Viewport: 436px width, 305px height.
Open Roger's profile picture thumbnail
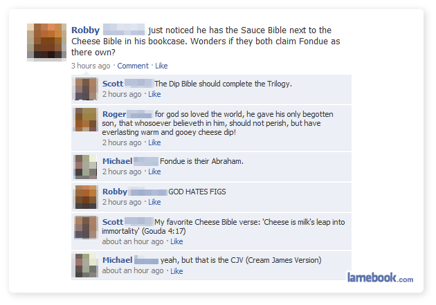click(86, 120)
